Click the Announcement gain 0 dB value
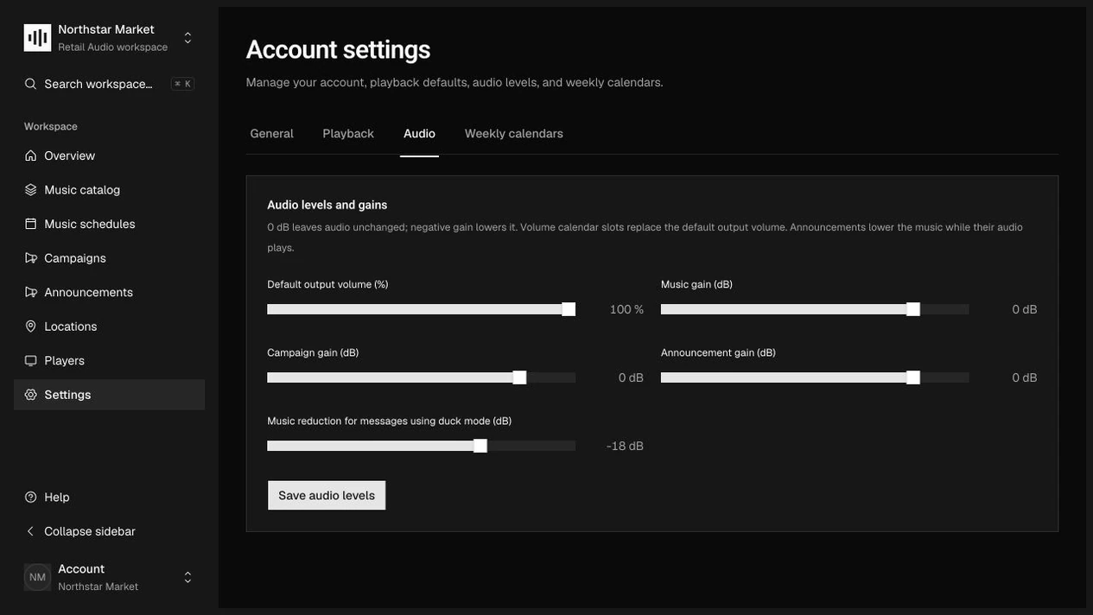Viewport: 1093px width, 615px height. pos(1025,377)
